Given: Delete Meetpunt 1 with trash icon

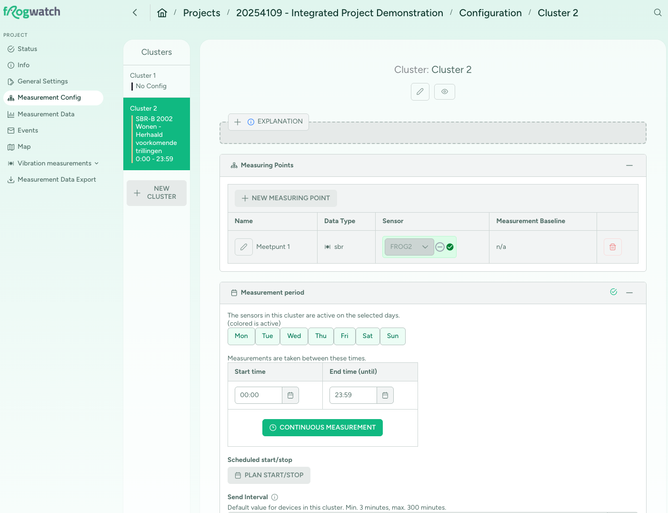Looking at the screenshot, I should 613,247.
